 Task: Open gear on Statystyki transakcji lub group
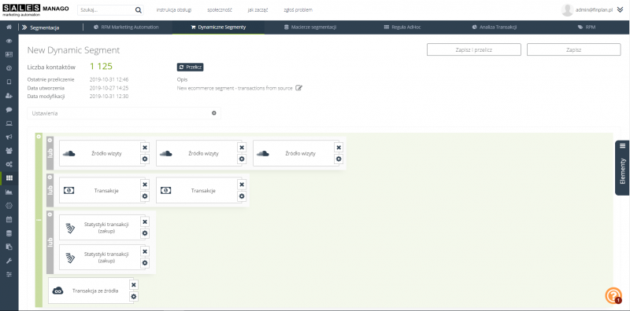50,214
